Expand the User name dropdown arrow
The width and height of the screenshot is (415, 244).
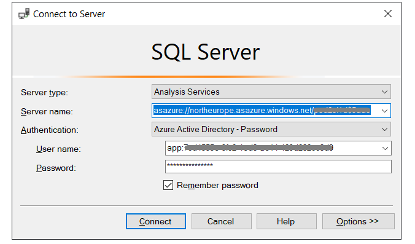[x=385, y=148]
